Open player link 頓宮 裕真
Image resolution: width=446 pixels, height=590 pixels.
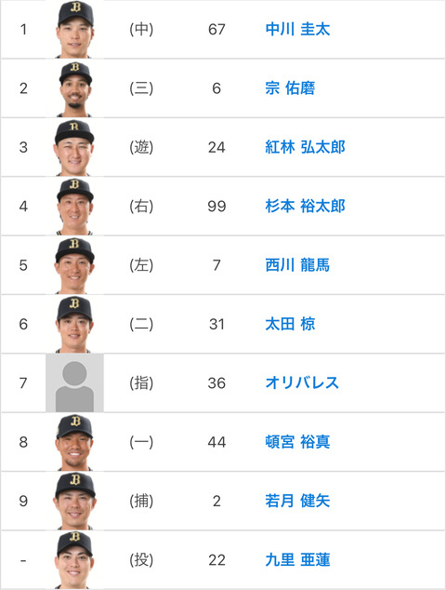(297, 442)
